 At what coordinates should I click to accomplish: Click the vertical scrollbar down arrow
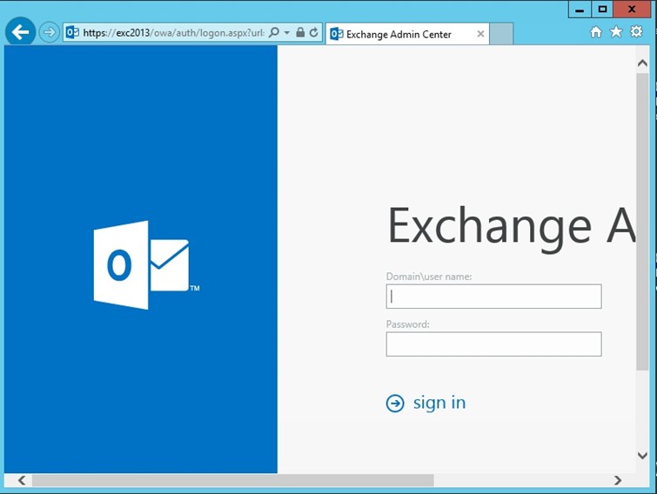coord(642,456)
